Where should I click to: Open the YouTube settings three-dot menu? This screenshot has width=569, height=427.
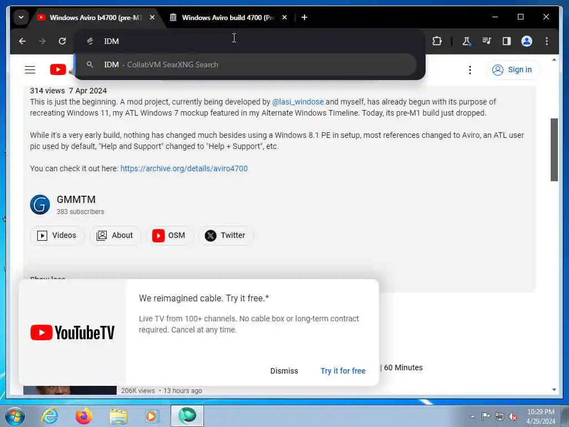(x=470, y=69)
